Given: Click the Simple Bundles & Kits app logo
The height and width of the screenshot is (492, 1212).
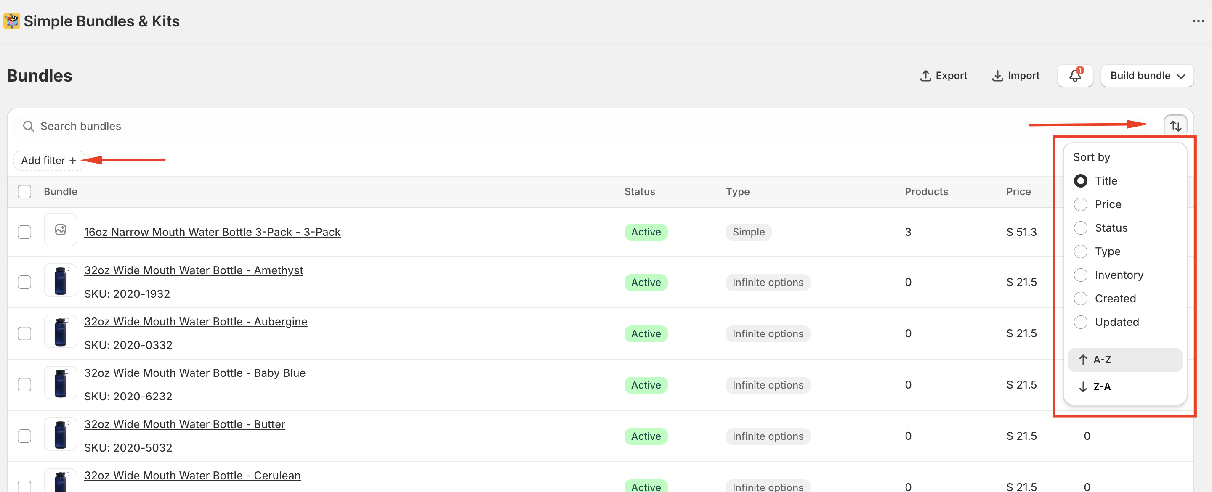Looking at the screenshot, I should click(x=11, y=21).
